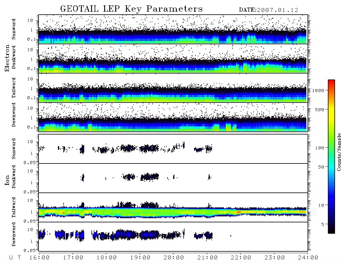Select the Ion group axis label

point(7,180)
